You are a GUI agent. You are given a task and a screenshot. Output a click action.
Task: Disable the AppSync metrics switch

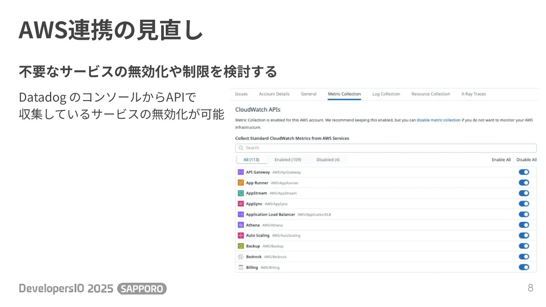tap(524, 204)
